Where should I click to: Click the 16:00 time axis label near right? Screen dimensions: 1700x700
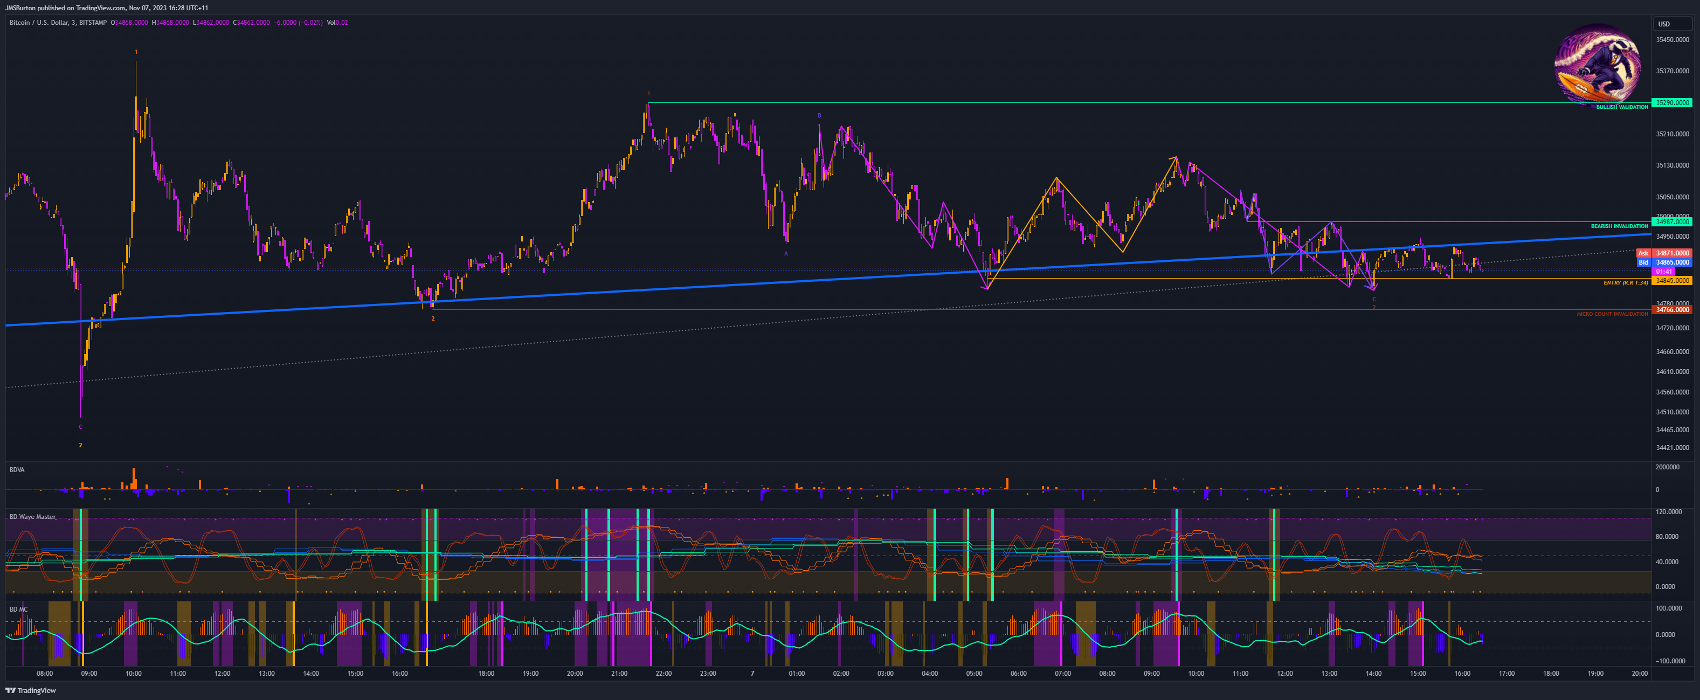tap(1462, 674)
